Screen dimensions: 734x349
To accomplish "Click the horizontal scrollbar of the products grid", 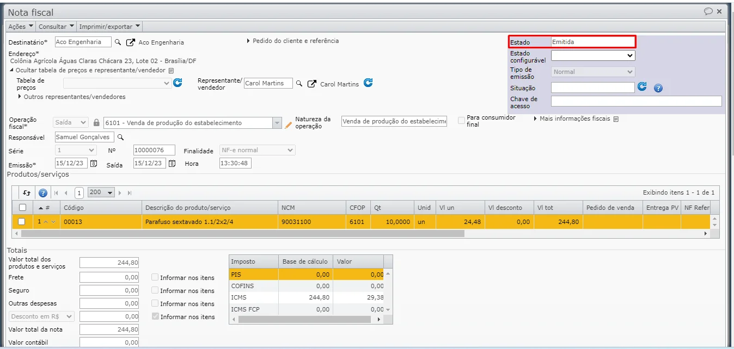I will [242, 233].
